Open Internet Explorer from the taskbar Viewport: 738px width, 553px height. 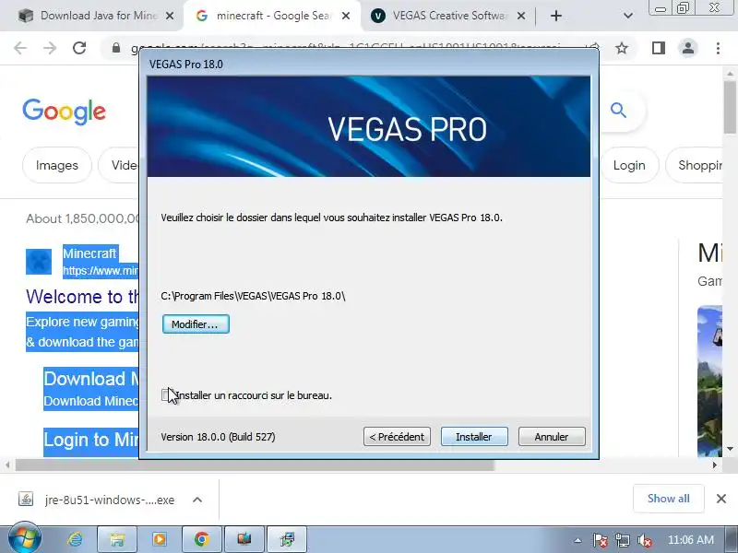76,539
